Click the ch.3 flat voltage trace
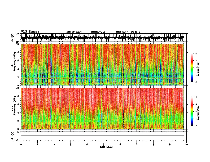Image resolution: width=210 pixels, height=162 pixels. pyautogui.click(x=102, y=136)
